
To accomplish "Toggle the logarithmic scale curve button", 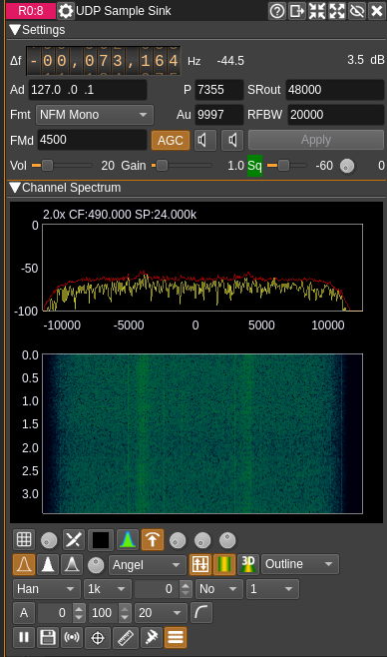I will point(201,613).
